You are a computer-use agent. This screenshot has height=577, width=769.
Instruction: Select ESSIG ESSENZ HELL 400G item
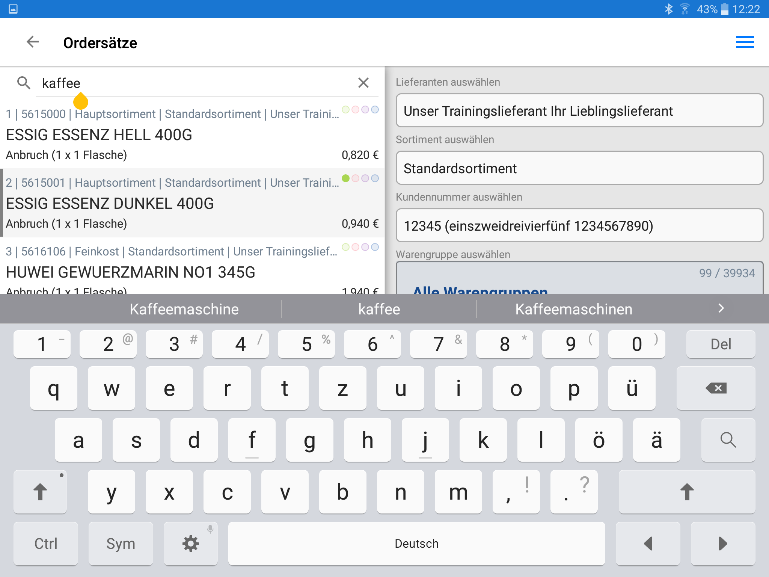tap(99, 135)
